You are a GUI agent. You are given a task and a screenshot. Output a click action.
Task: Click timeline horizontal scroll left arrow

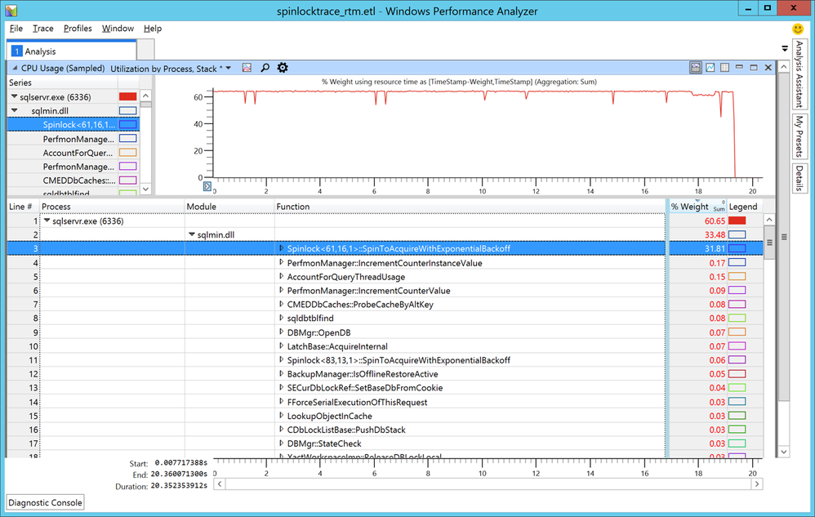tap(220, 484)
